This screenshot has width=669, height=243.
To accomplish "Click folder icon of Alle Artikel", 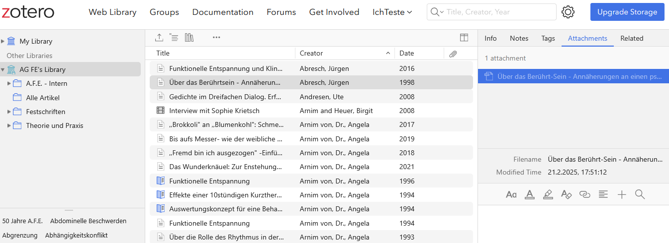I will [x=17, y=98].
